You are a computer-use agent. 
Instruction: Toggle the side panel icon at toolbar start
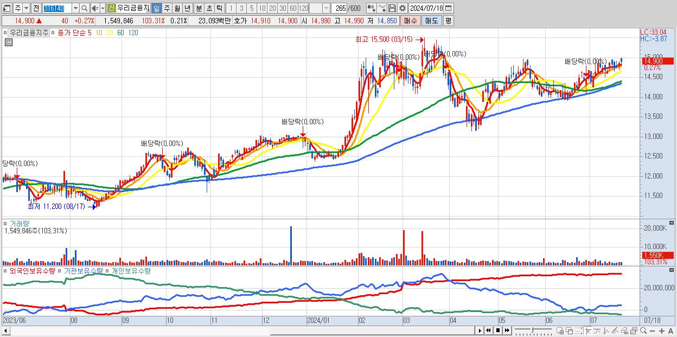coord(7,8)
